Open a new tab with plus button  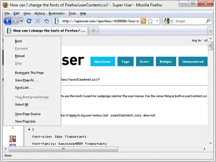coord(93,30)
